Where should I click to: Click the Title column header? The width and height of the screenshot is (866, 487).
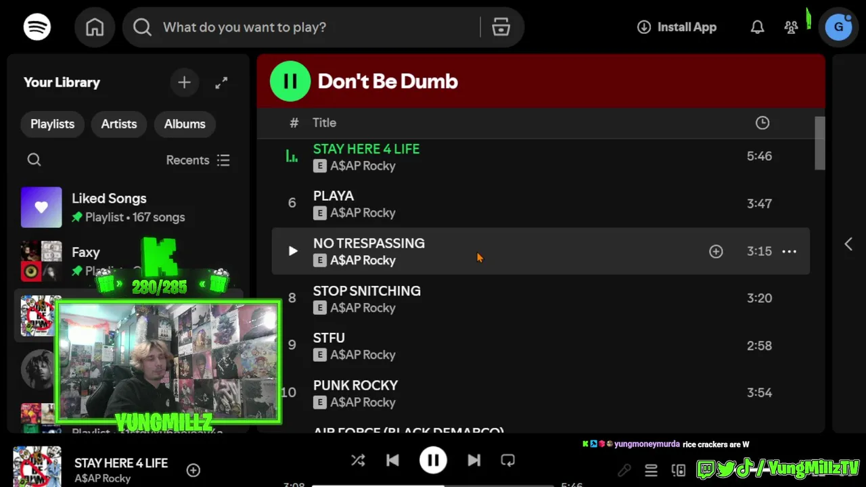click(324, 122)
